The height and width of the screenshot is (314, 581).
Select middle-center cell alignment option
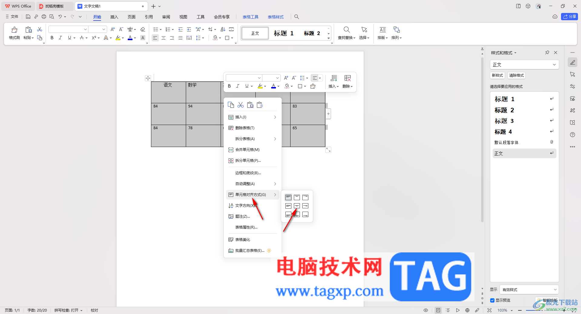coord(297,206)
